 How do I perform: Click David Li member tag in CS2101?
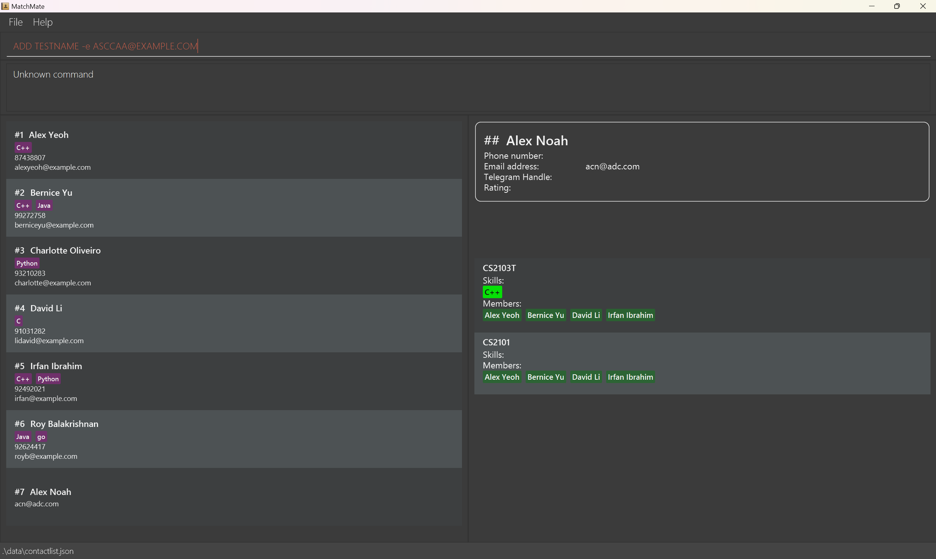[586, 377]
